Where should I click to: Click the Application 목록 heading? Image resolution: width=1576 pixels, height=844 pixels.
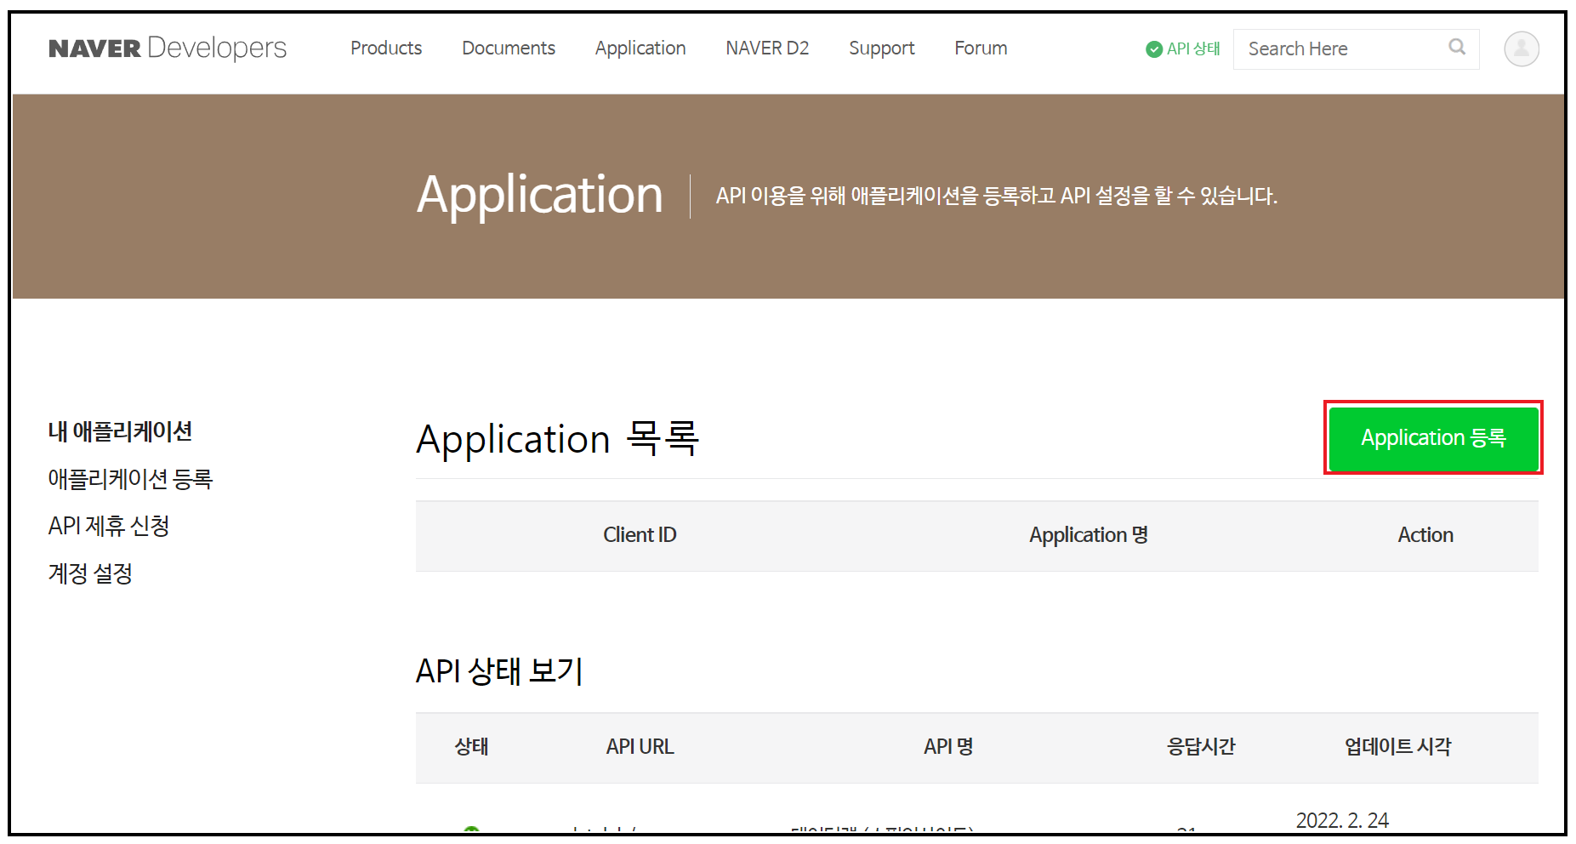557,440
